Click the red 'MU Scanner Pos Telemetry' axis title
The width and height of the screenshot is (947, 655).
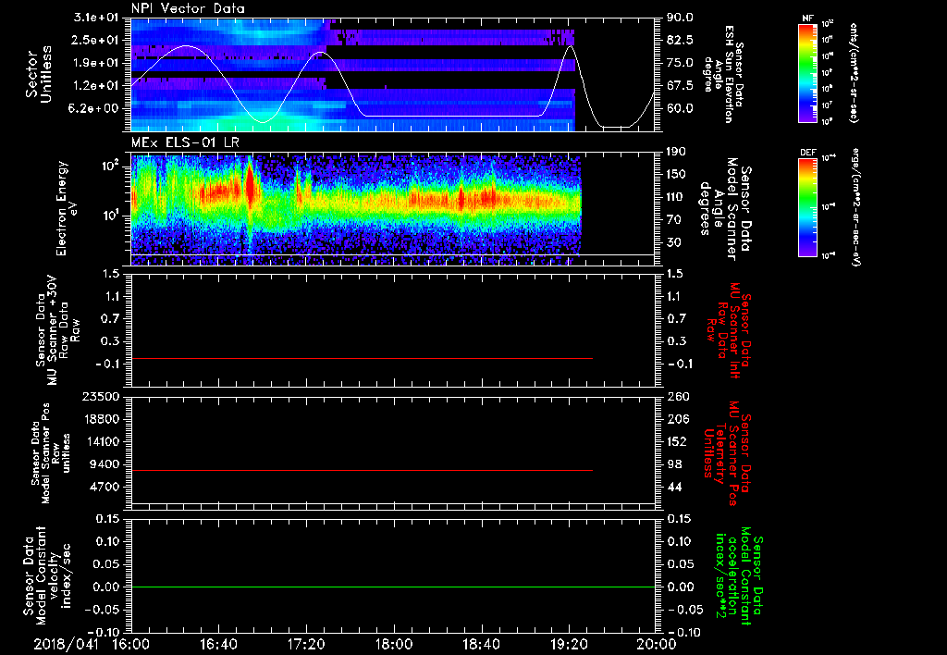(x=727, y=453)
